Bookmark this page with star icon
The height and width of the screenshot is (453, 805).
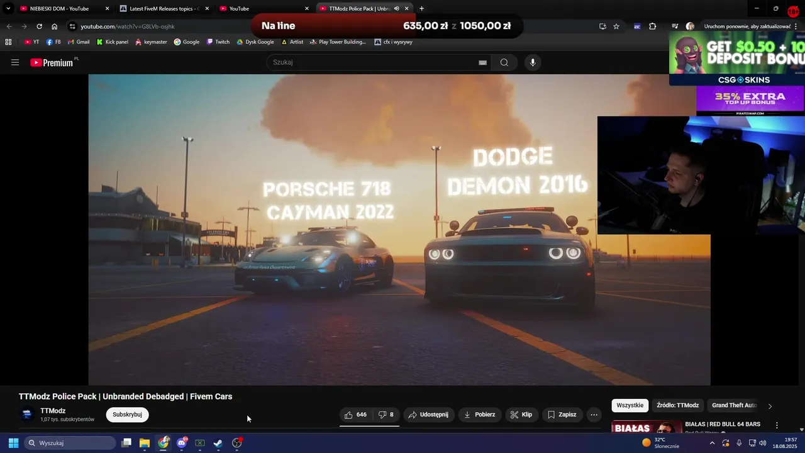(616, 26)
